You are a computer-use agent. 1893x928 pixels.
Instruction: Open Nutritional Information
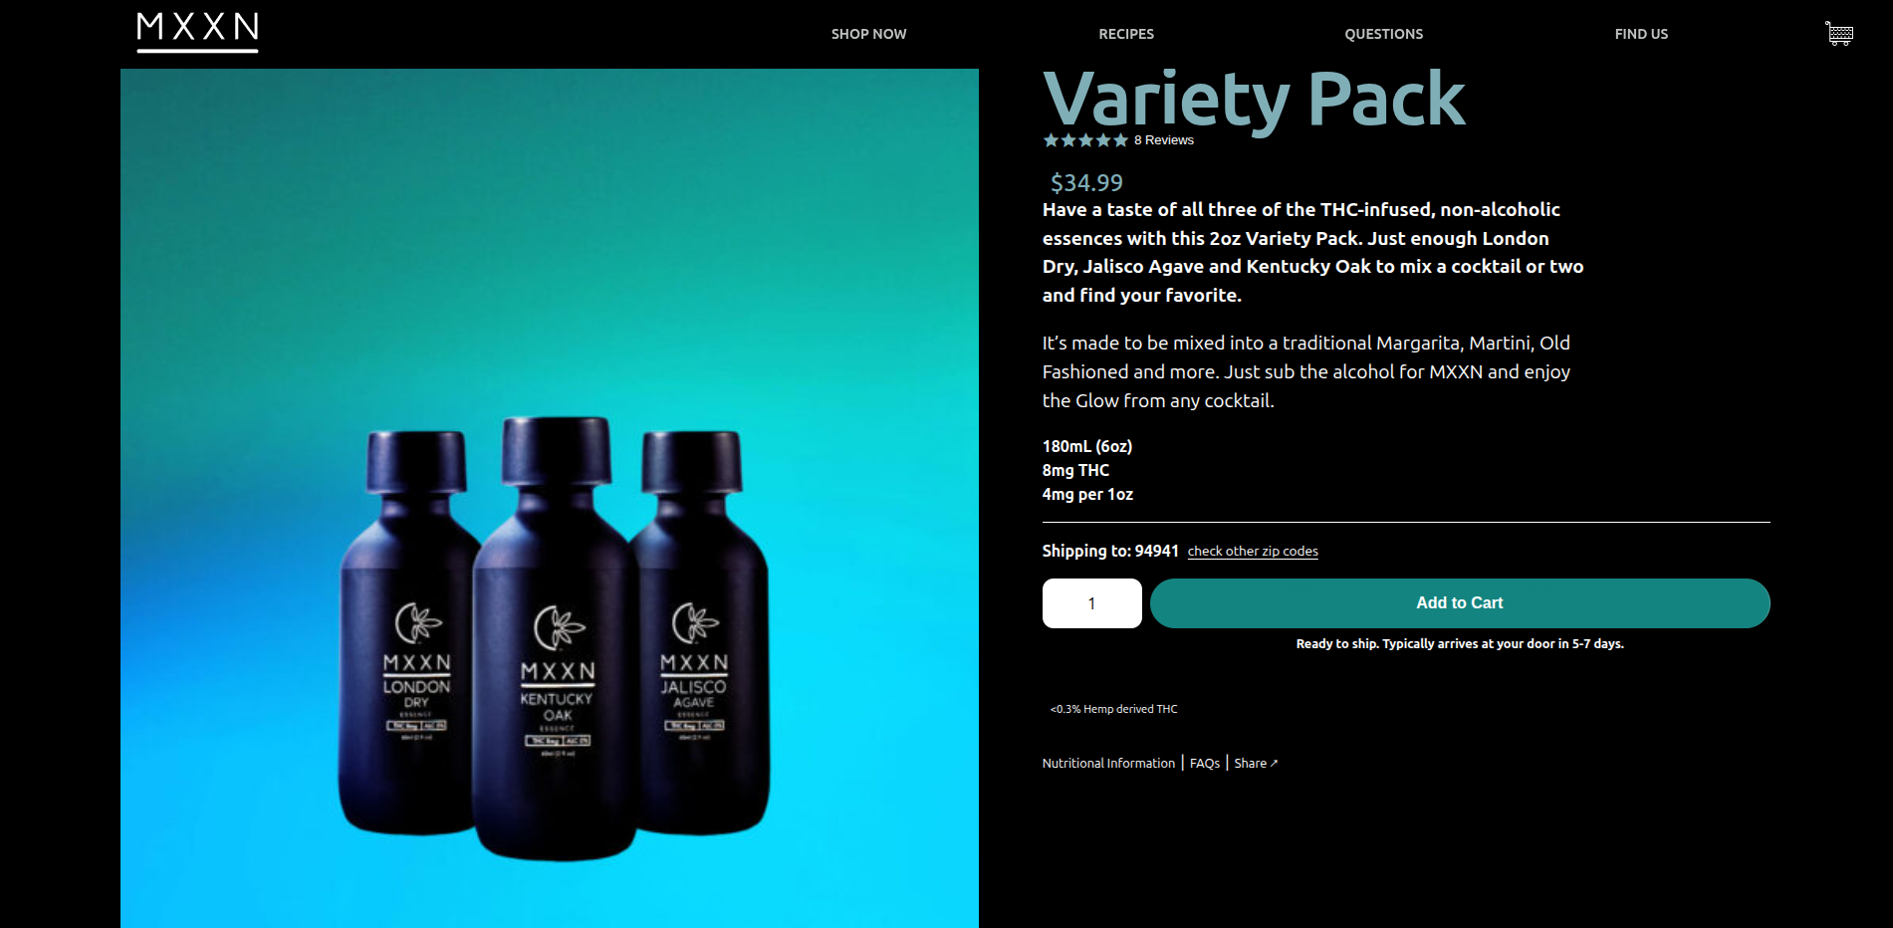1108,763
